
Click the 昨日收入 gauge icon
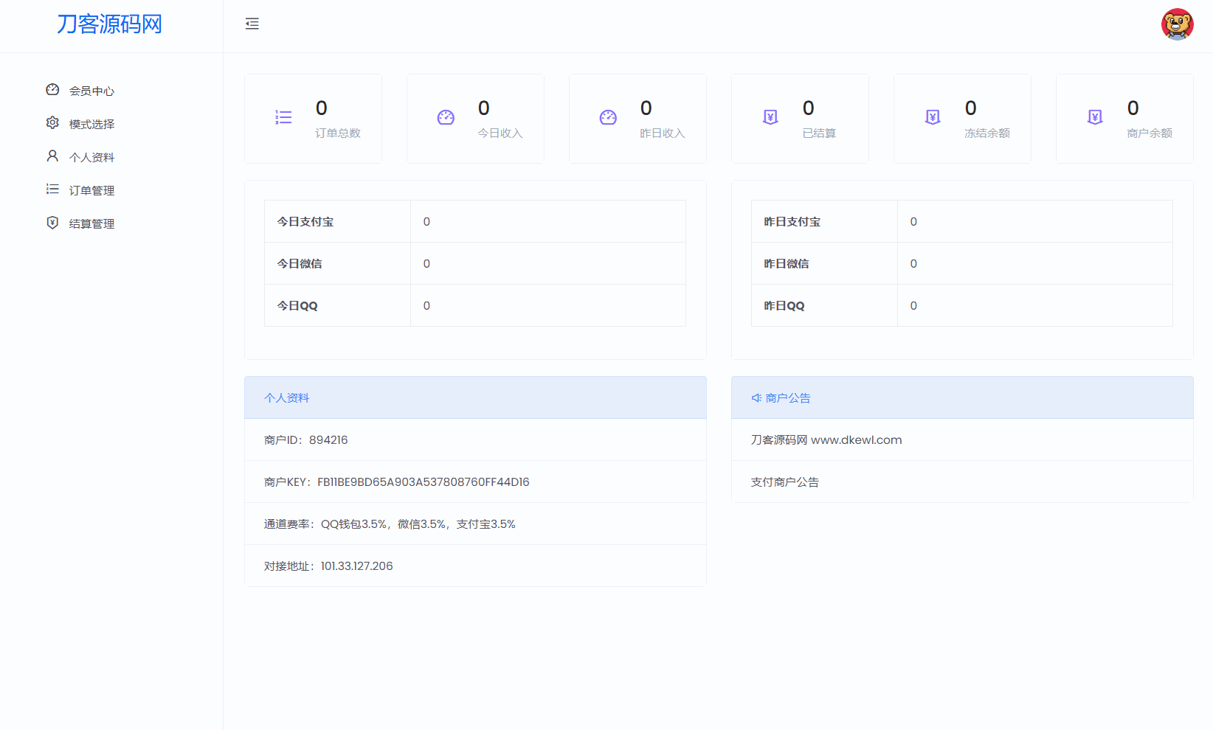(608, 117)
